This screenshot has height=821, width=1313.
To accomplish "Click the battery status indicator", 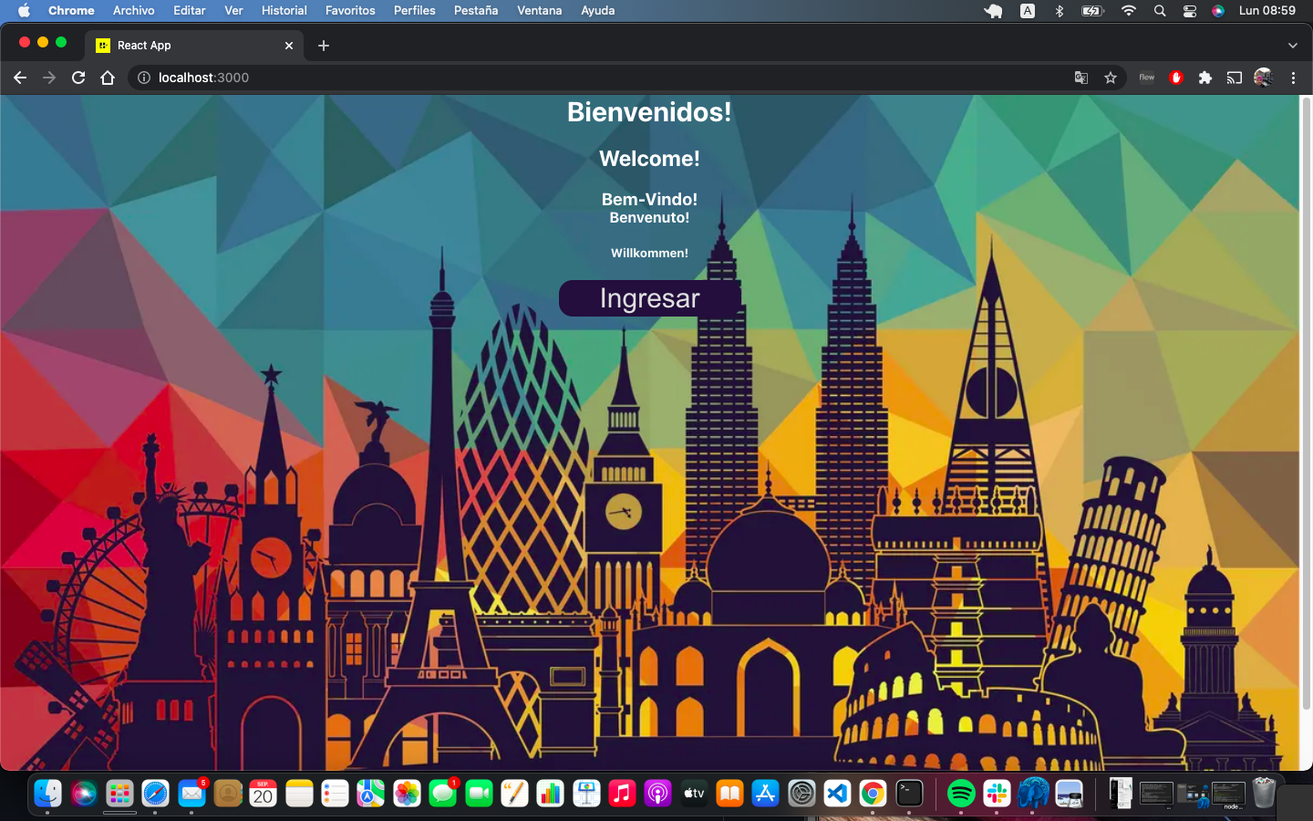I will pyautogui.click(x=1091, y=10).
